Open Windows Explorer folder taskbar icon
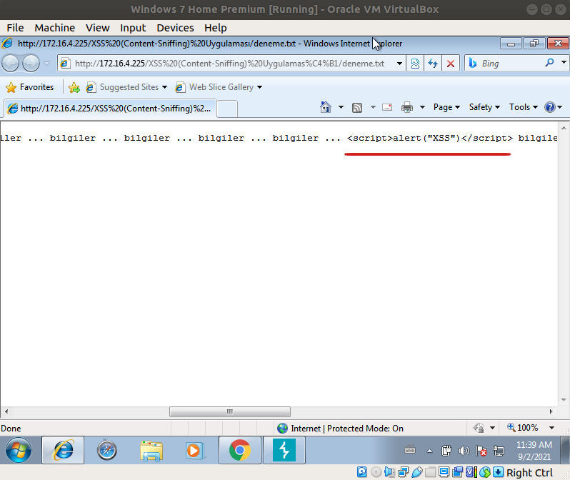 tap(151, 450)
